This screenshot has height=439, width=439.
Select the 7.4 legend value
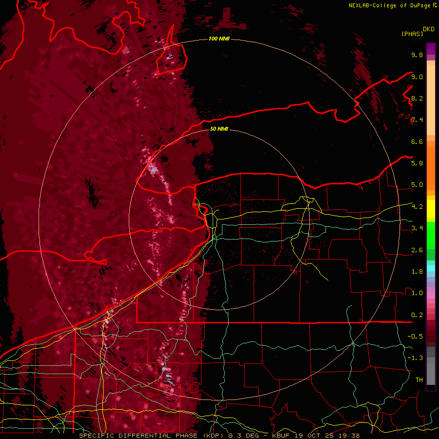coord(417,120)
